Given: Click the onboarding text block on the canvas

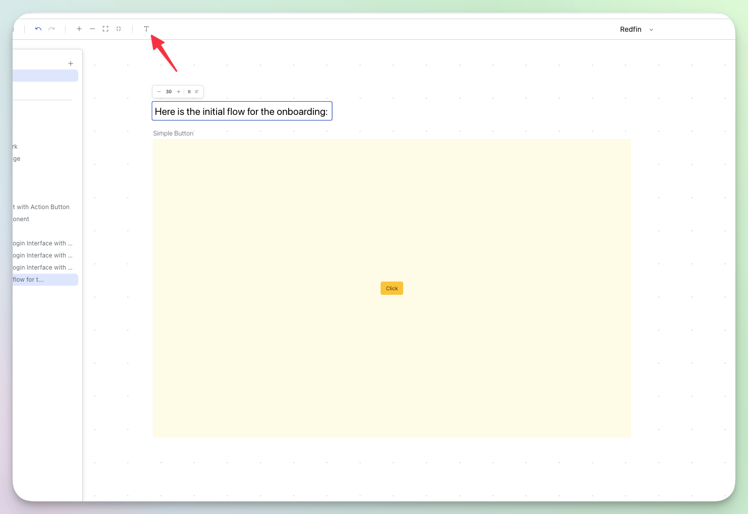Looking at the screenshot, I should click(x=241, y=111).
